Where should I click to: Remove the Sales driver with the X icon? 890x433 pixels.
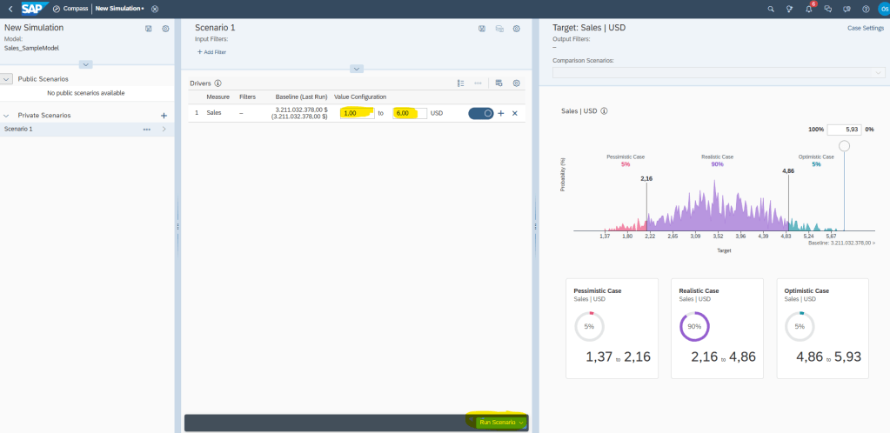(514, 113)
